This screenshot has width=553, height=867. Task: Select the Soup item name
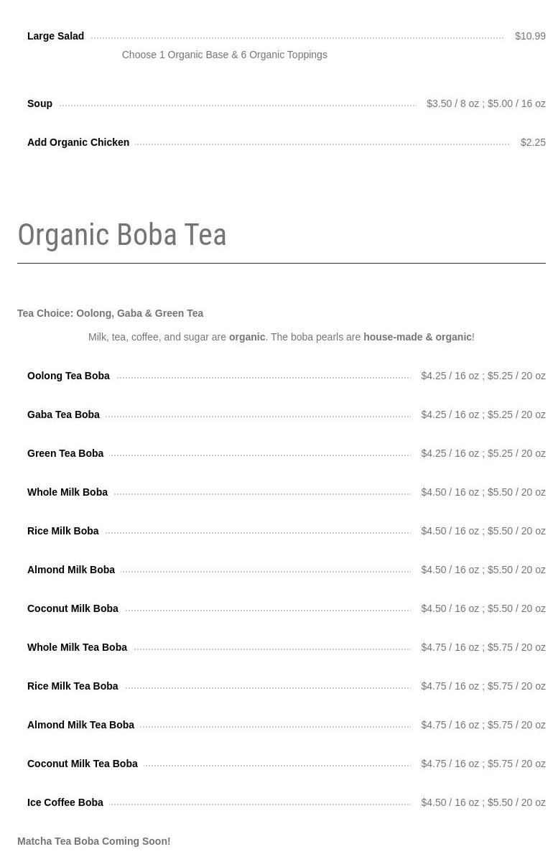[x=39, y=103]
